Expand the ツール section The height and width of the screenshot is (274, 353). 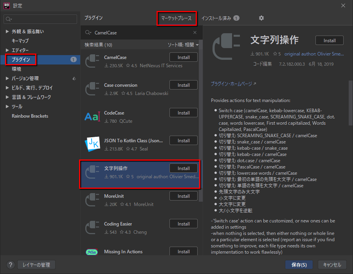7,107
